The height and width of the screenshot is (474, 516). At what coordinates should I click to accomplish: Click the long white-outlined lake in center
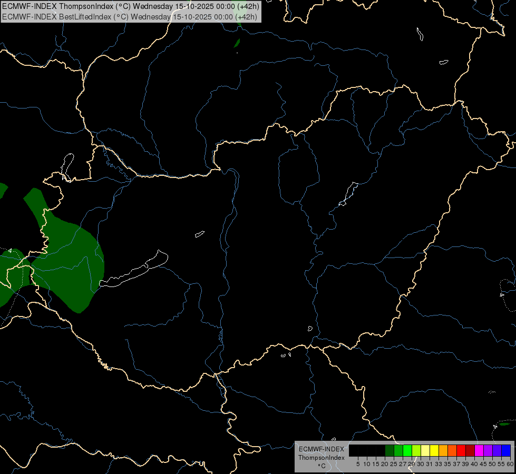[x=134, y=269]
